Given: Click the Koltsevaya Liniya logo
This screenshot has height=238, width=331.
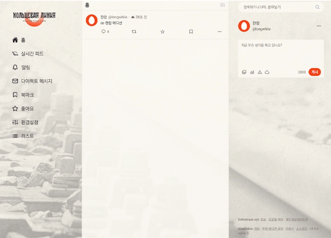Looking at the screenshot, I should (34, 17).
